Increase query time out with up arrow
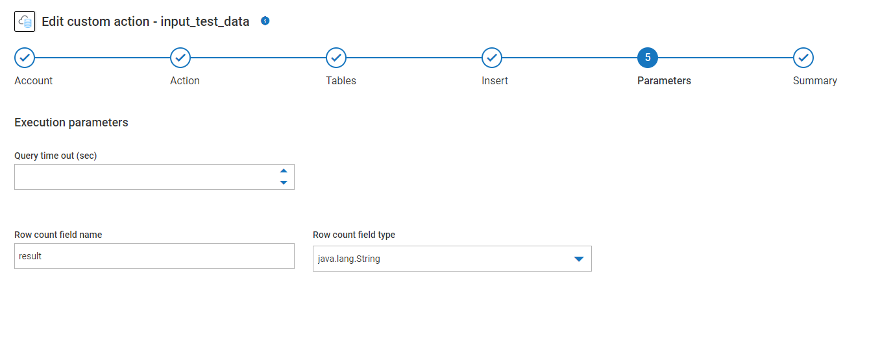The image size is (880, 339). point(284,171)
